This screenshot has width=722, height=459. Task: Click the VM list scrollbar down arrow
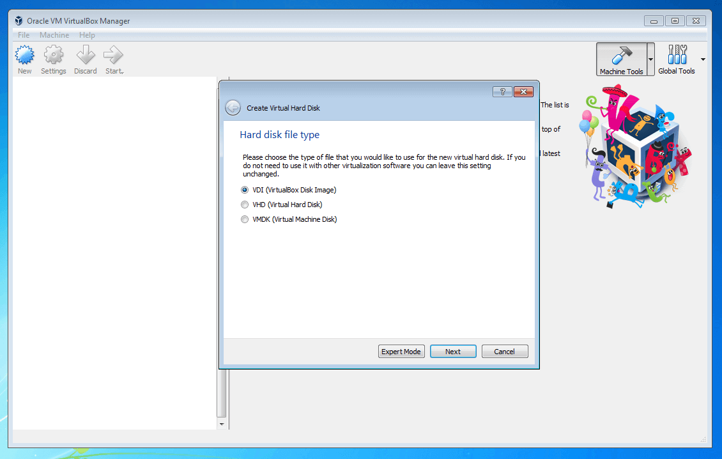click(222, 424)
